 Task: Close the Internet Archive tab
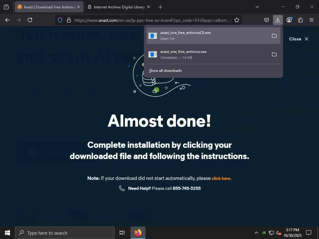[x=149, y=7]
